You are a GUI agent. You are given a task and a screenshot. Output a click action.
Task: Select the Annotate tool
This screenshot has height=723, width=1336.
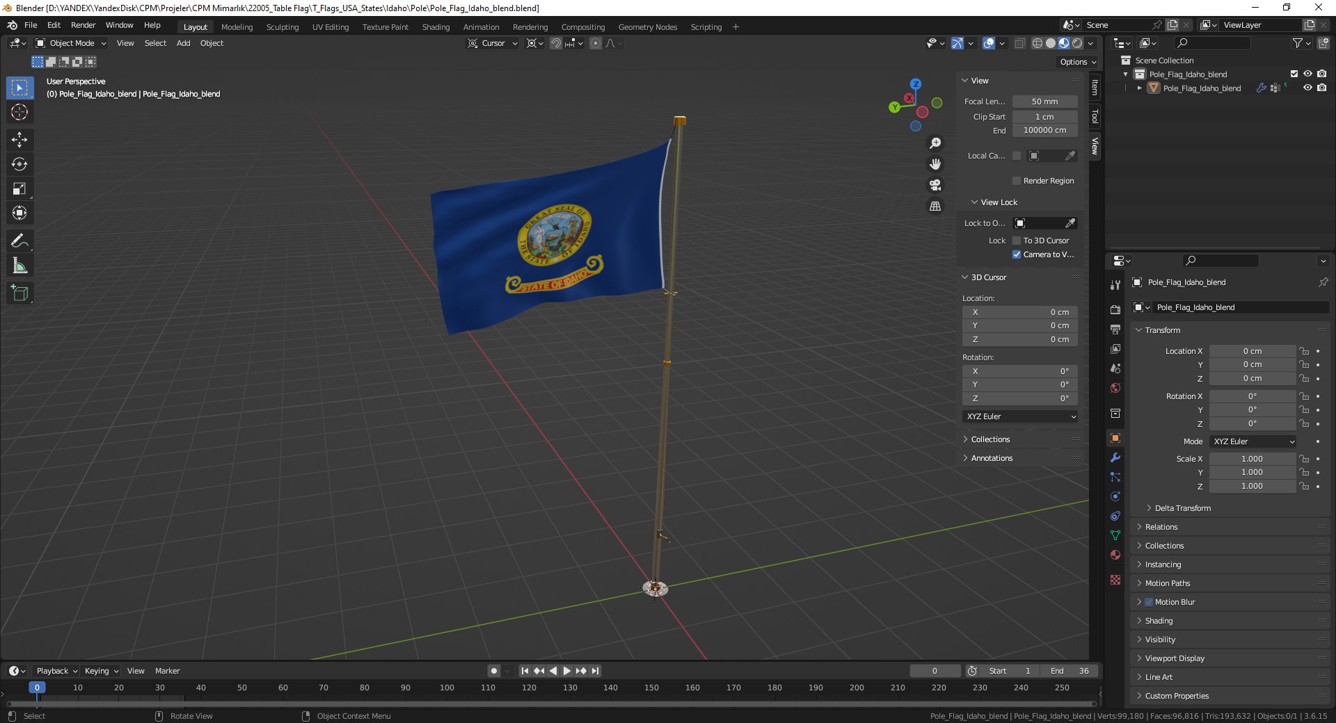click(x=19, y=241)
